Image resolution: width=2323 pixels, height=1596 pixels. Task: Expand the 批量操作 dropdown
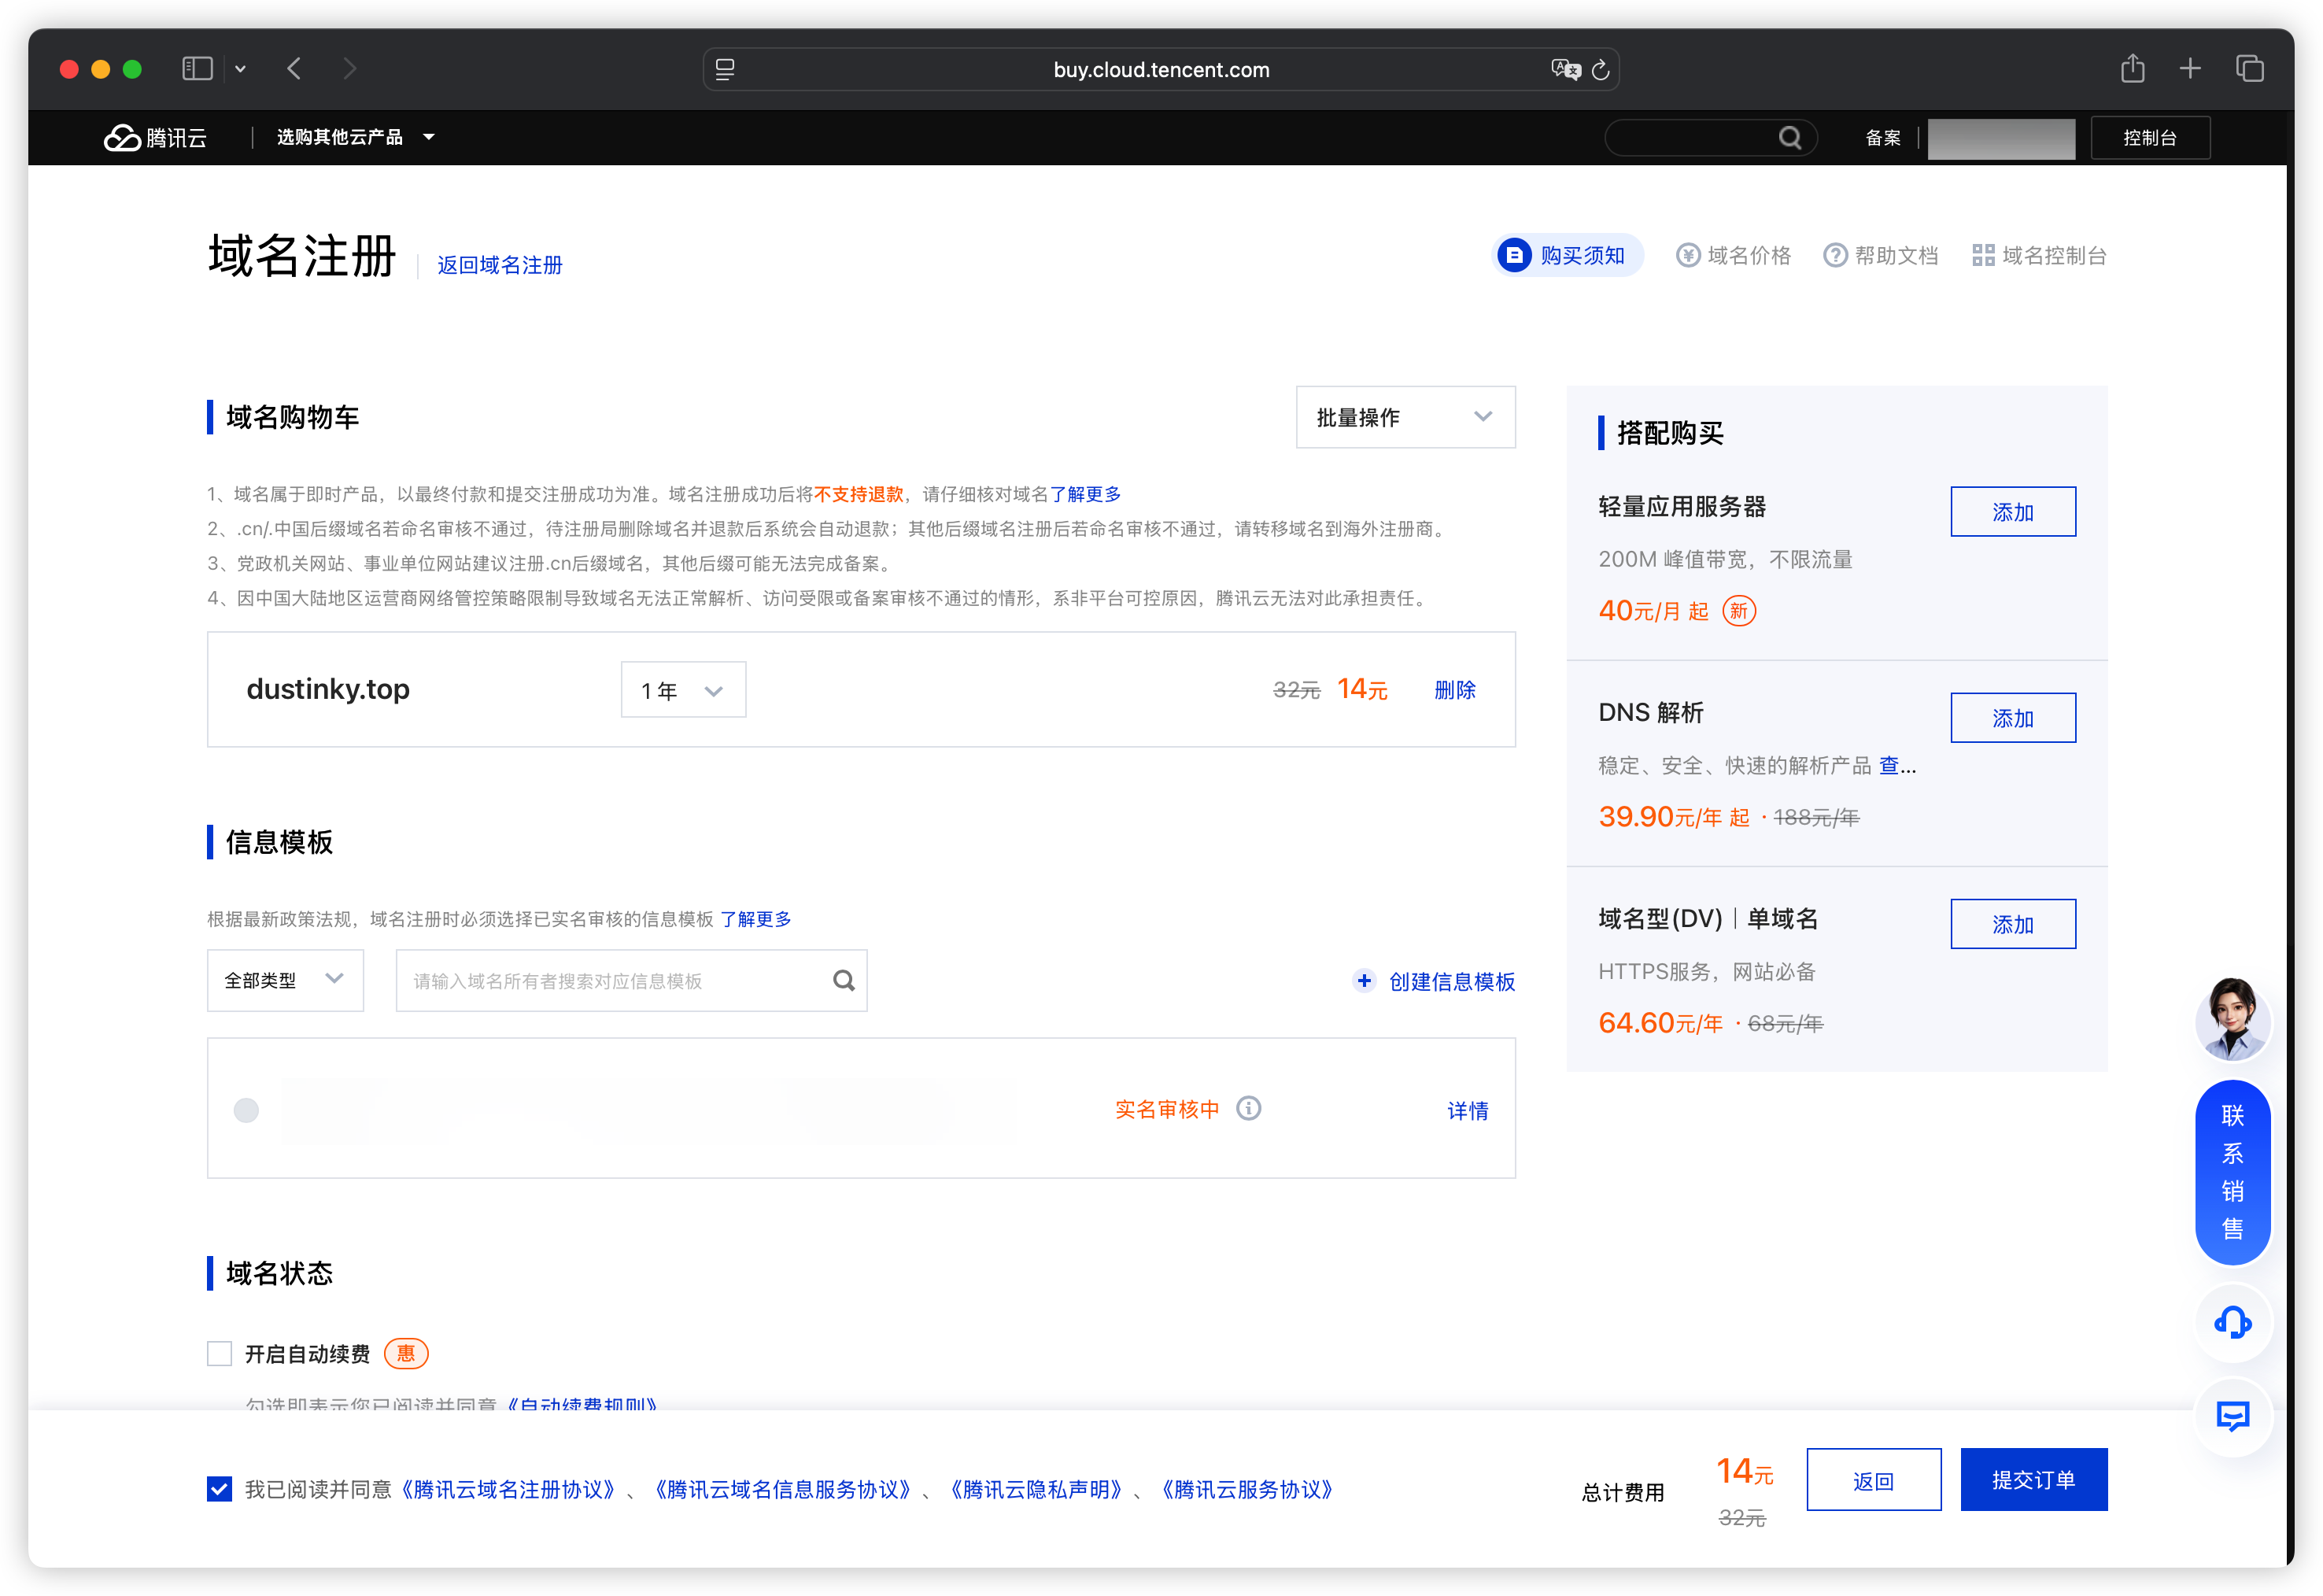coord(1405,417)
